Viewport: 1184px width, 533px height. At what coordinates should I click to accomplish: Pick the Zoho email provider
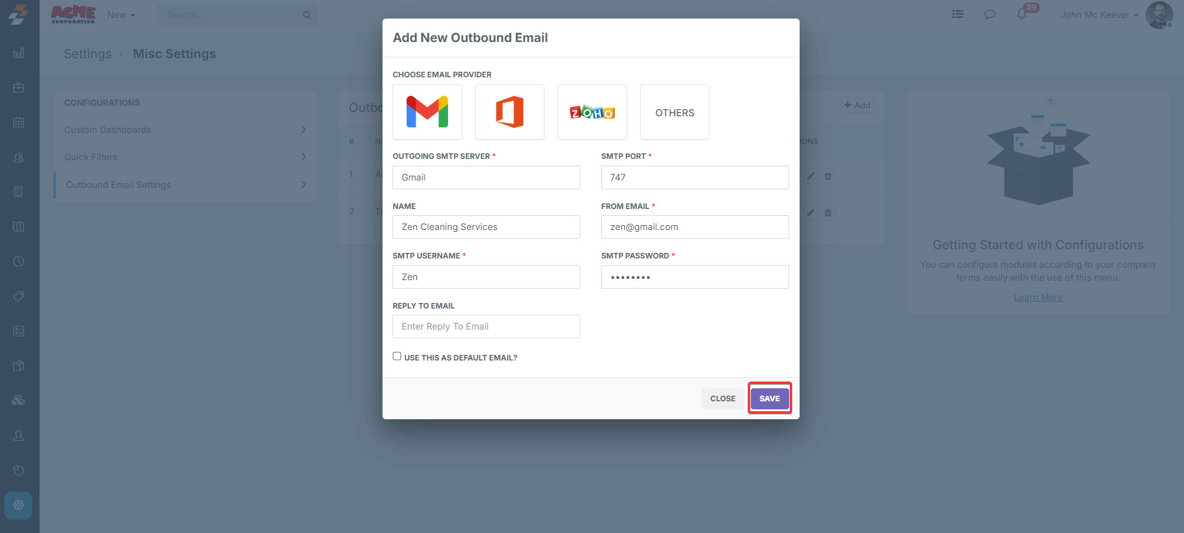point(592,112)
